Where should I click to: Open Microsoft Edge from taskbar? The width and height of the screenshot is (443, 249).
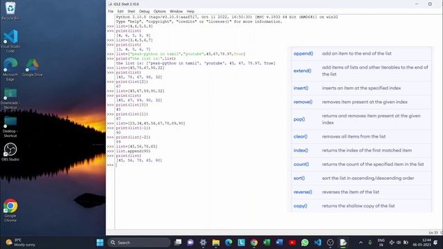(228, 243)
